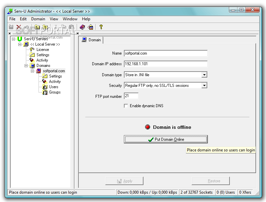This screenshot has width=266, height=202.
Task: Click the Restore button
Action: 211,181
